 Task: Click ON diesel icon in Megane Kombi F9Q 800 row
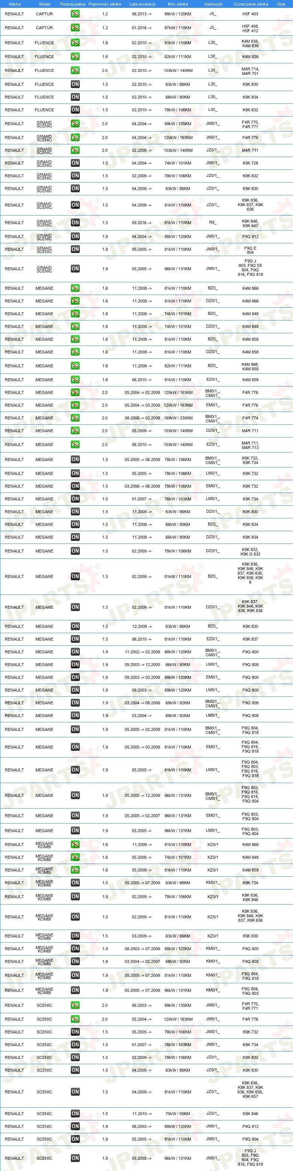click(x=75, y=949)
